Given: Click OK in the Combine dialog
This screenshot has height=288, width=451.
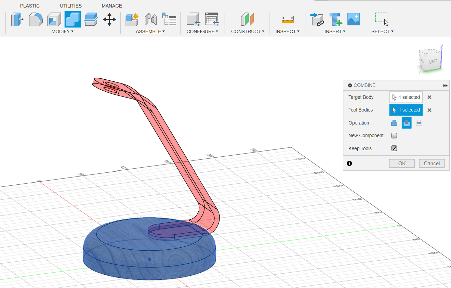Looking at the screenshot, I should click(402, 163).
